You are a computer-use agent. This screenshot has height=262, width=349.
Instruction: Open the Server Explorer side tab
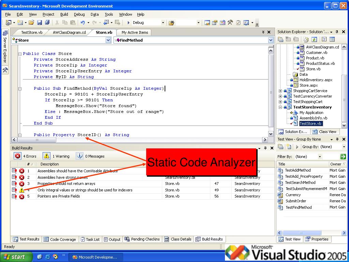(5, 46)
